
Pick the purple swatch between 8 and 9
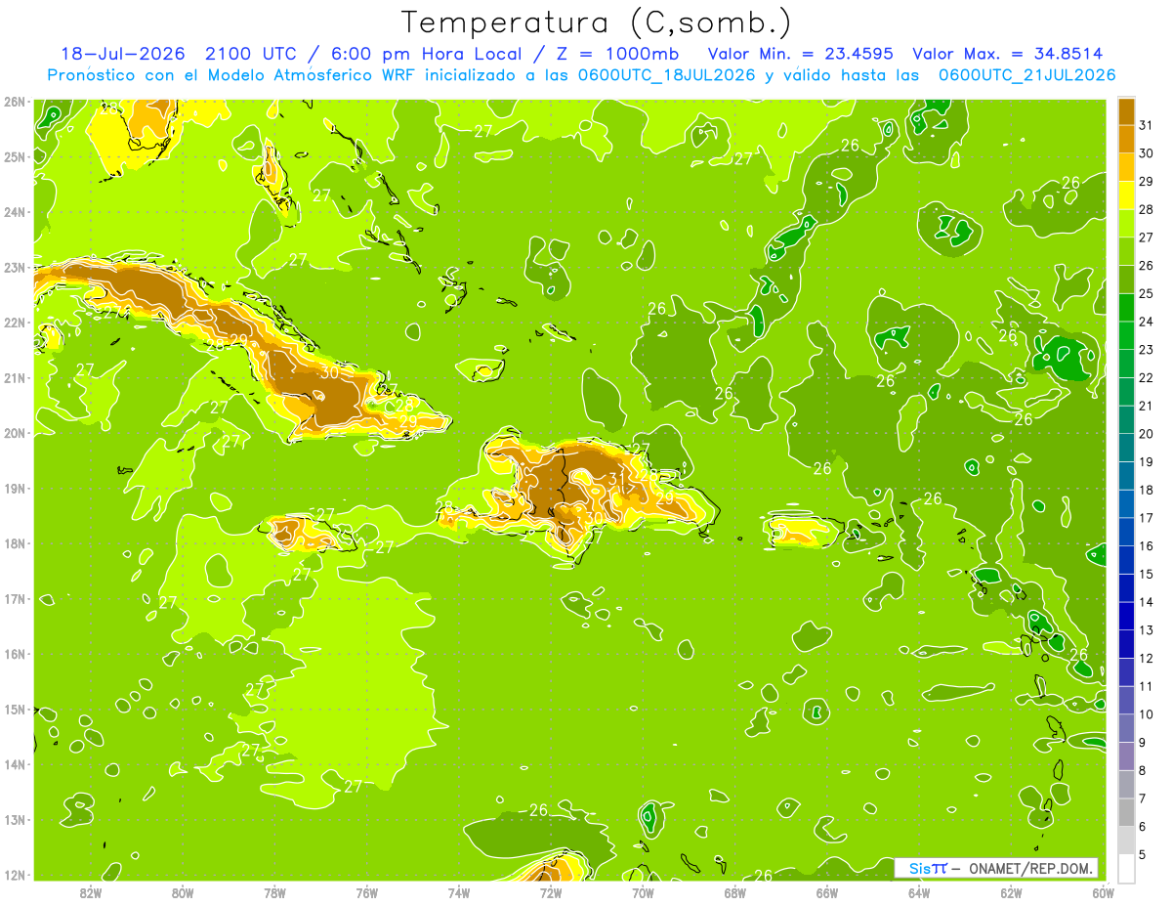1126,755
